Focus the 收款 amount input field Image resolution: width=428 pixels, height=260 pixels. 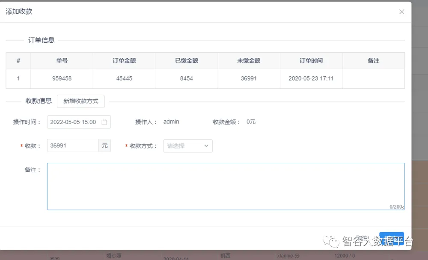73,146
